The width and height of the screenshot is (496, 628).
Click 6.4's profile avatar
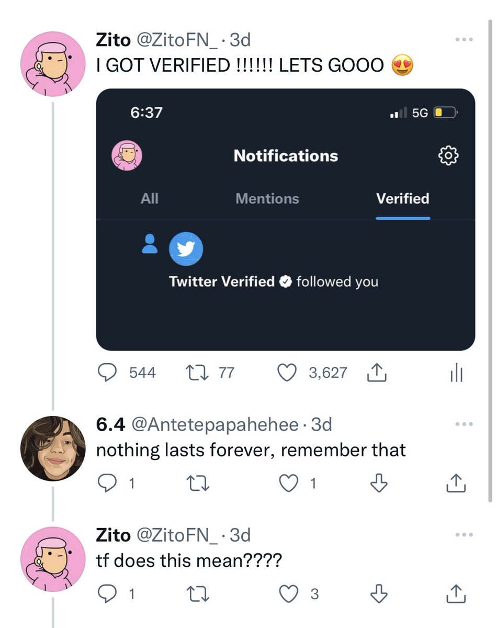point(53,448)
